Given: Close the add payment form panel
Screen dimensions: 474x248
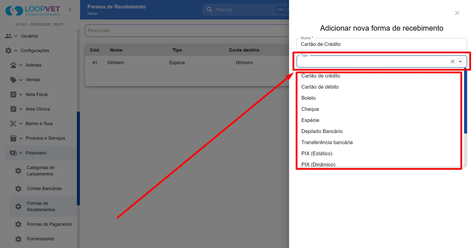Looking at the screenshot, I should (457, 13).
